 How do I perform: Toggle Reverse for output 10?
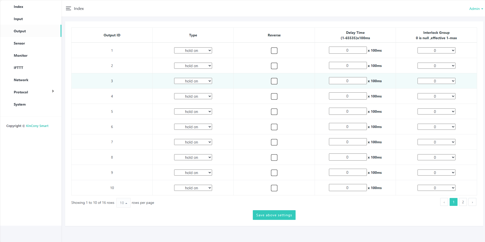274,188
